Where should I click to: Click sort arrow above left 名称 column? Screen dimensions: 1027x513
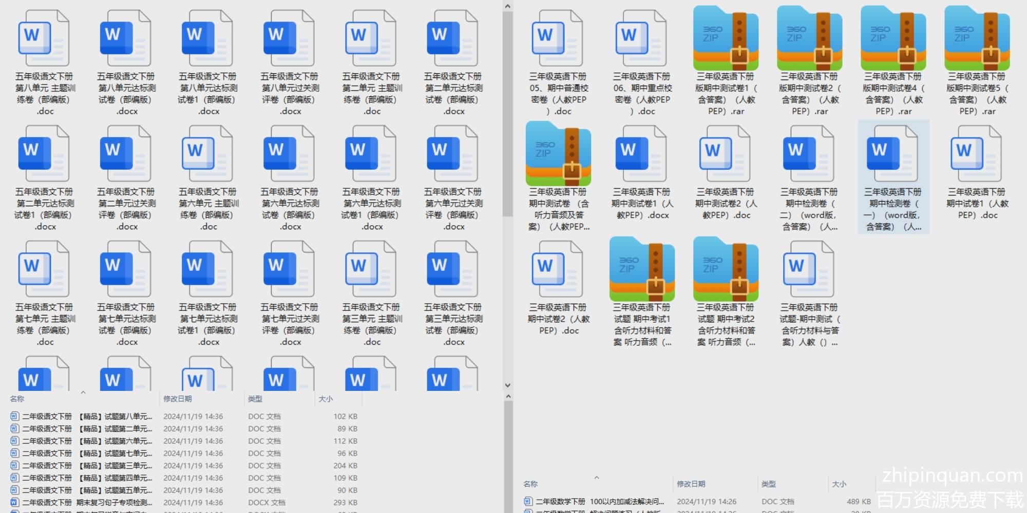[83, 392]
